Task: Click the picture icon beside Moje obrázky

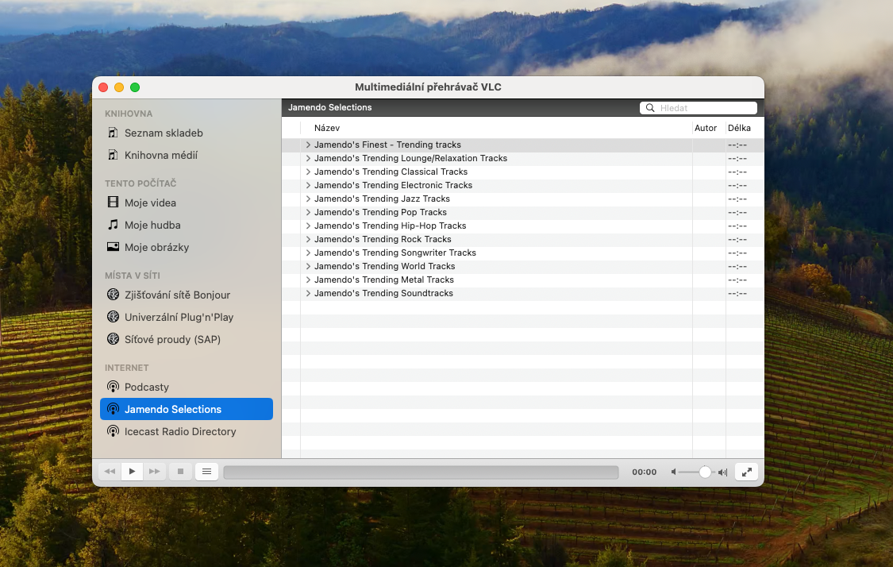Action: point(113,247)
